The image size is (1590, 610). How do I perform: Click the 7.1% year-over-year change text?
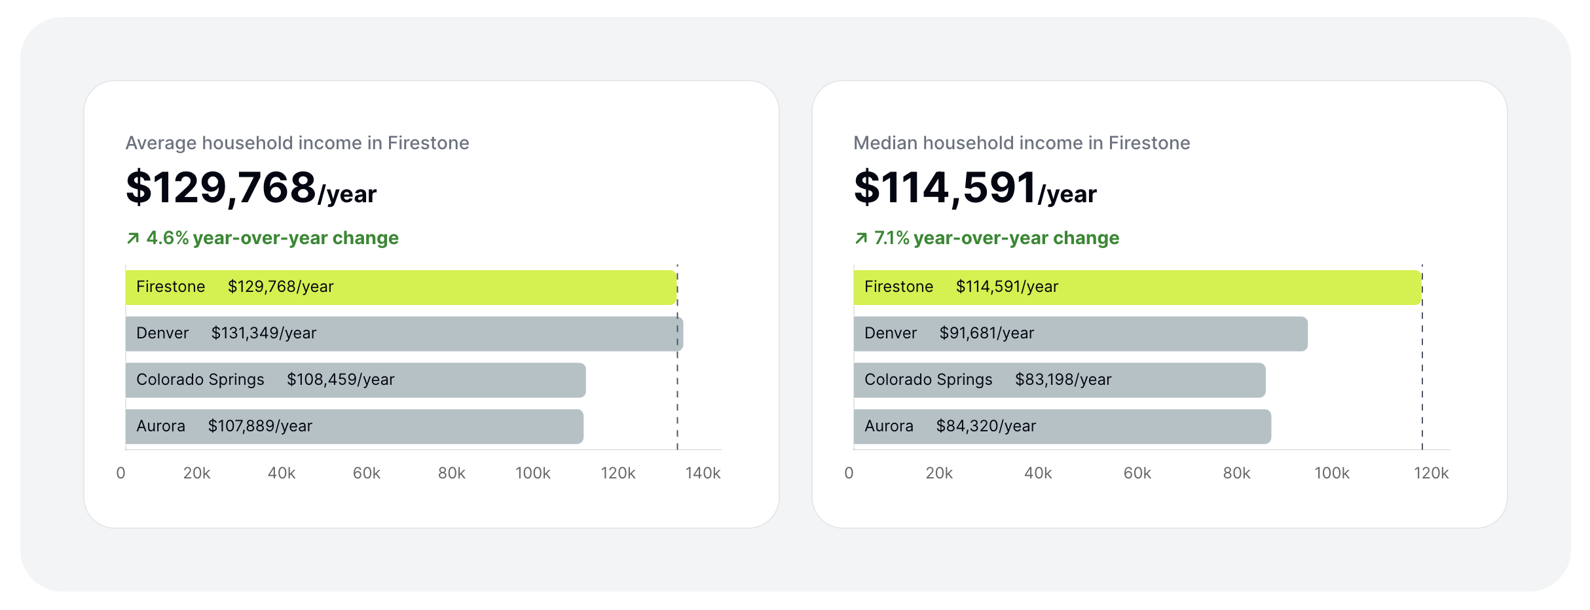pos(996,238)
